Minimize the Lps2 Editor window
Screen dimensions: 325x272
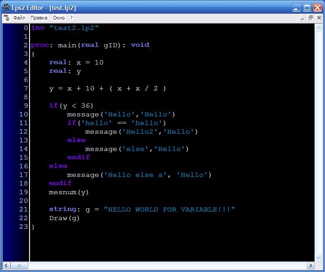point(296,8)
